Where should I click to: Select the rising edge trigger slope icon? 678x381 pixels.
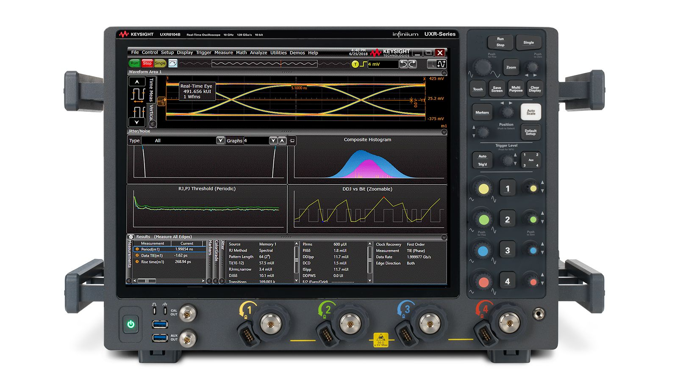pos(363,64)
